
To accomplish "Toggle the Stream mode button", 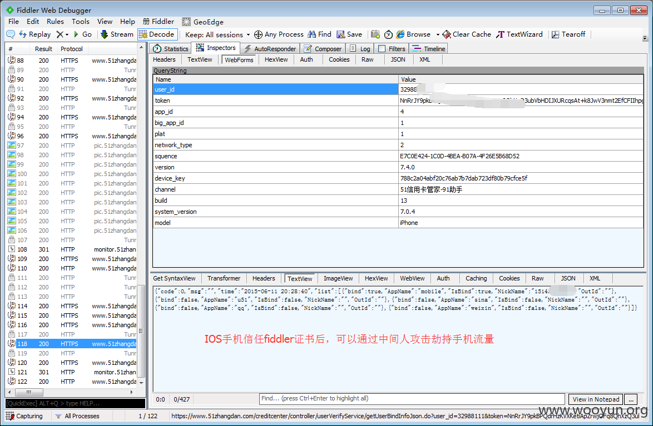I will point(117,34).
